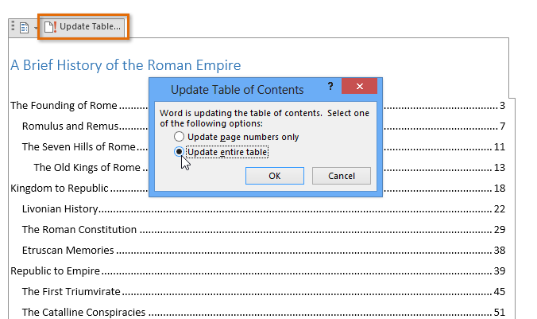
Task: Jump to The Seven Hills of Rome
Action: pyautogui.click(x=79, y=146)
